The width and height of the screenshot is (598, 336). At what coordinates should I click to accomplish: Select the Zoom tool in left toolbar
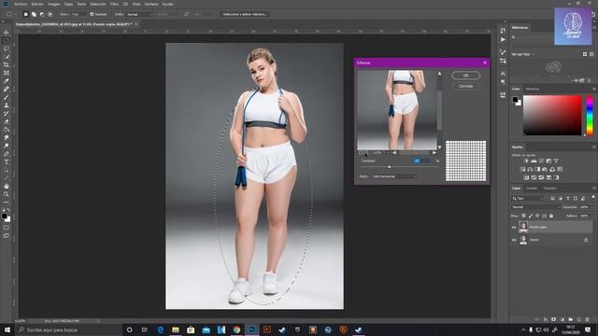point(7,194)
